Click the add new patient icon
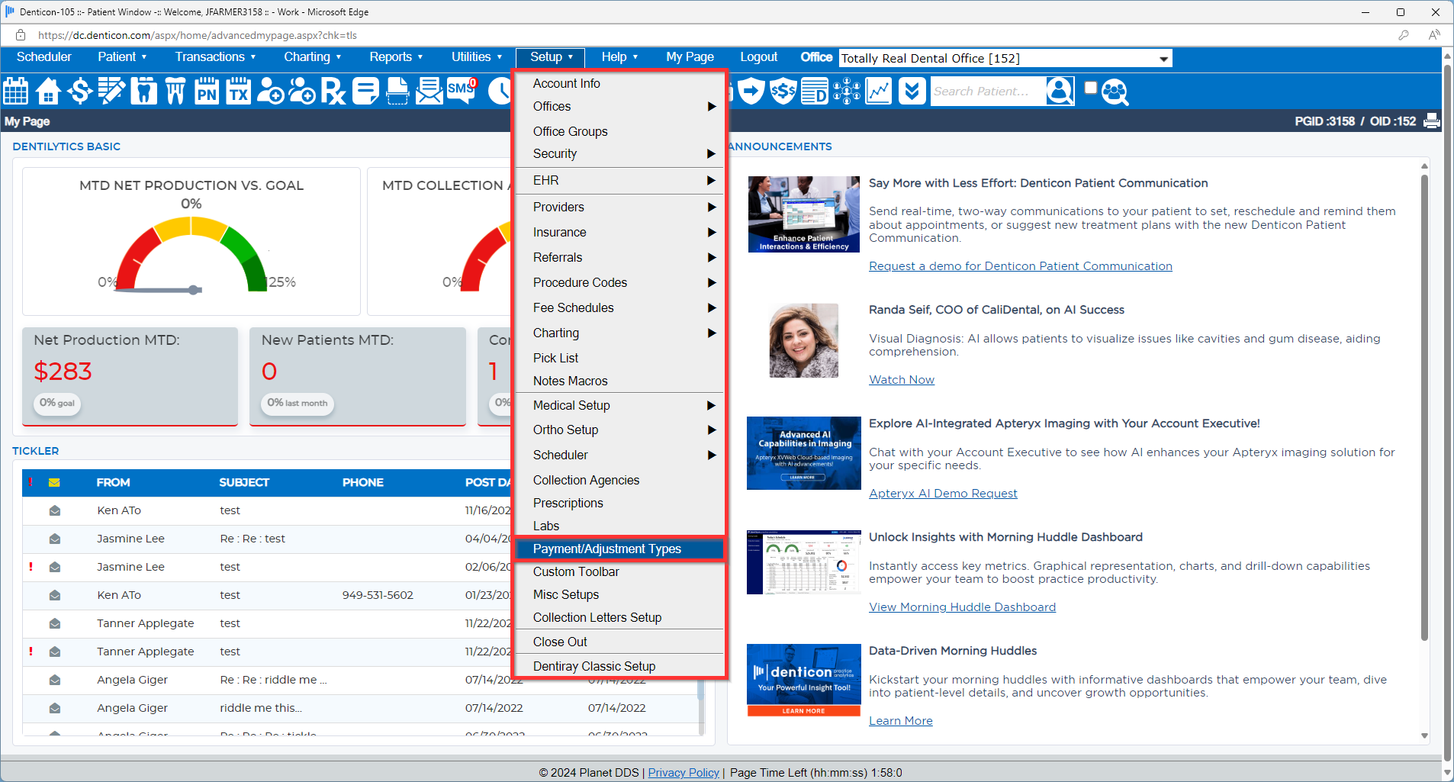 point(270,92)
